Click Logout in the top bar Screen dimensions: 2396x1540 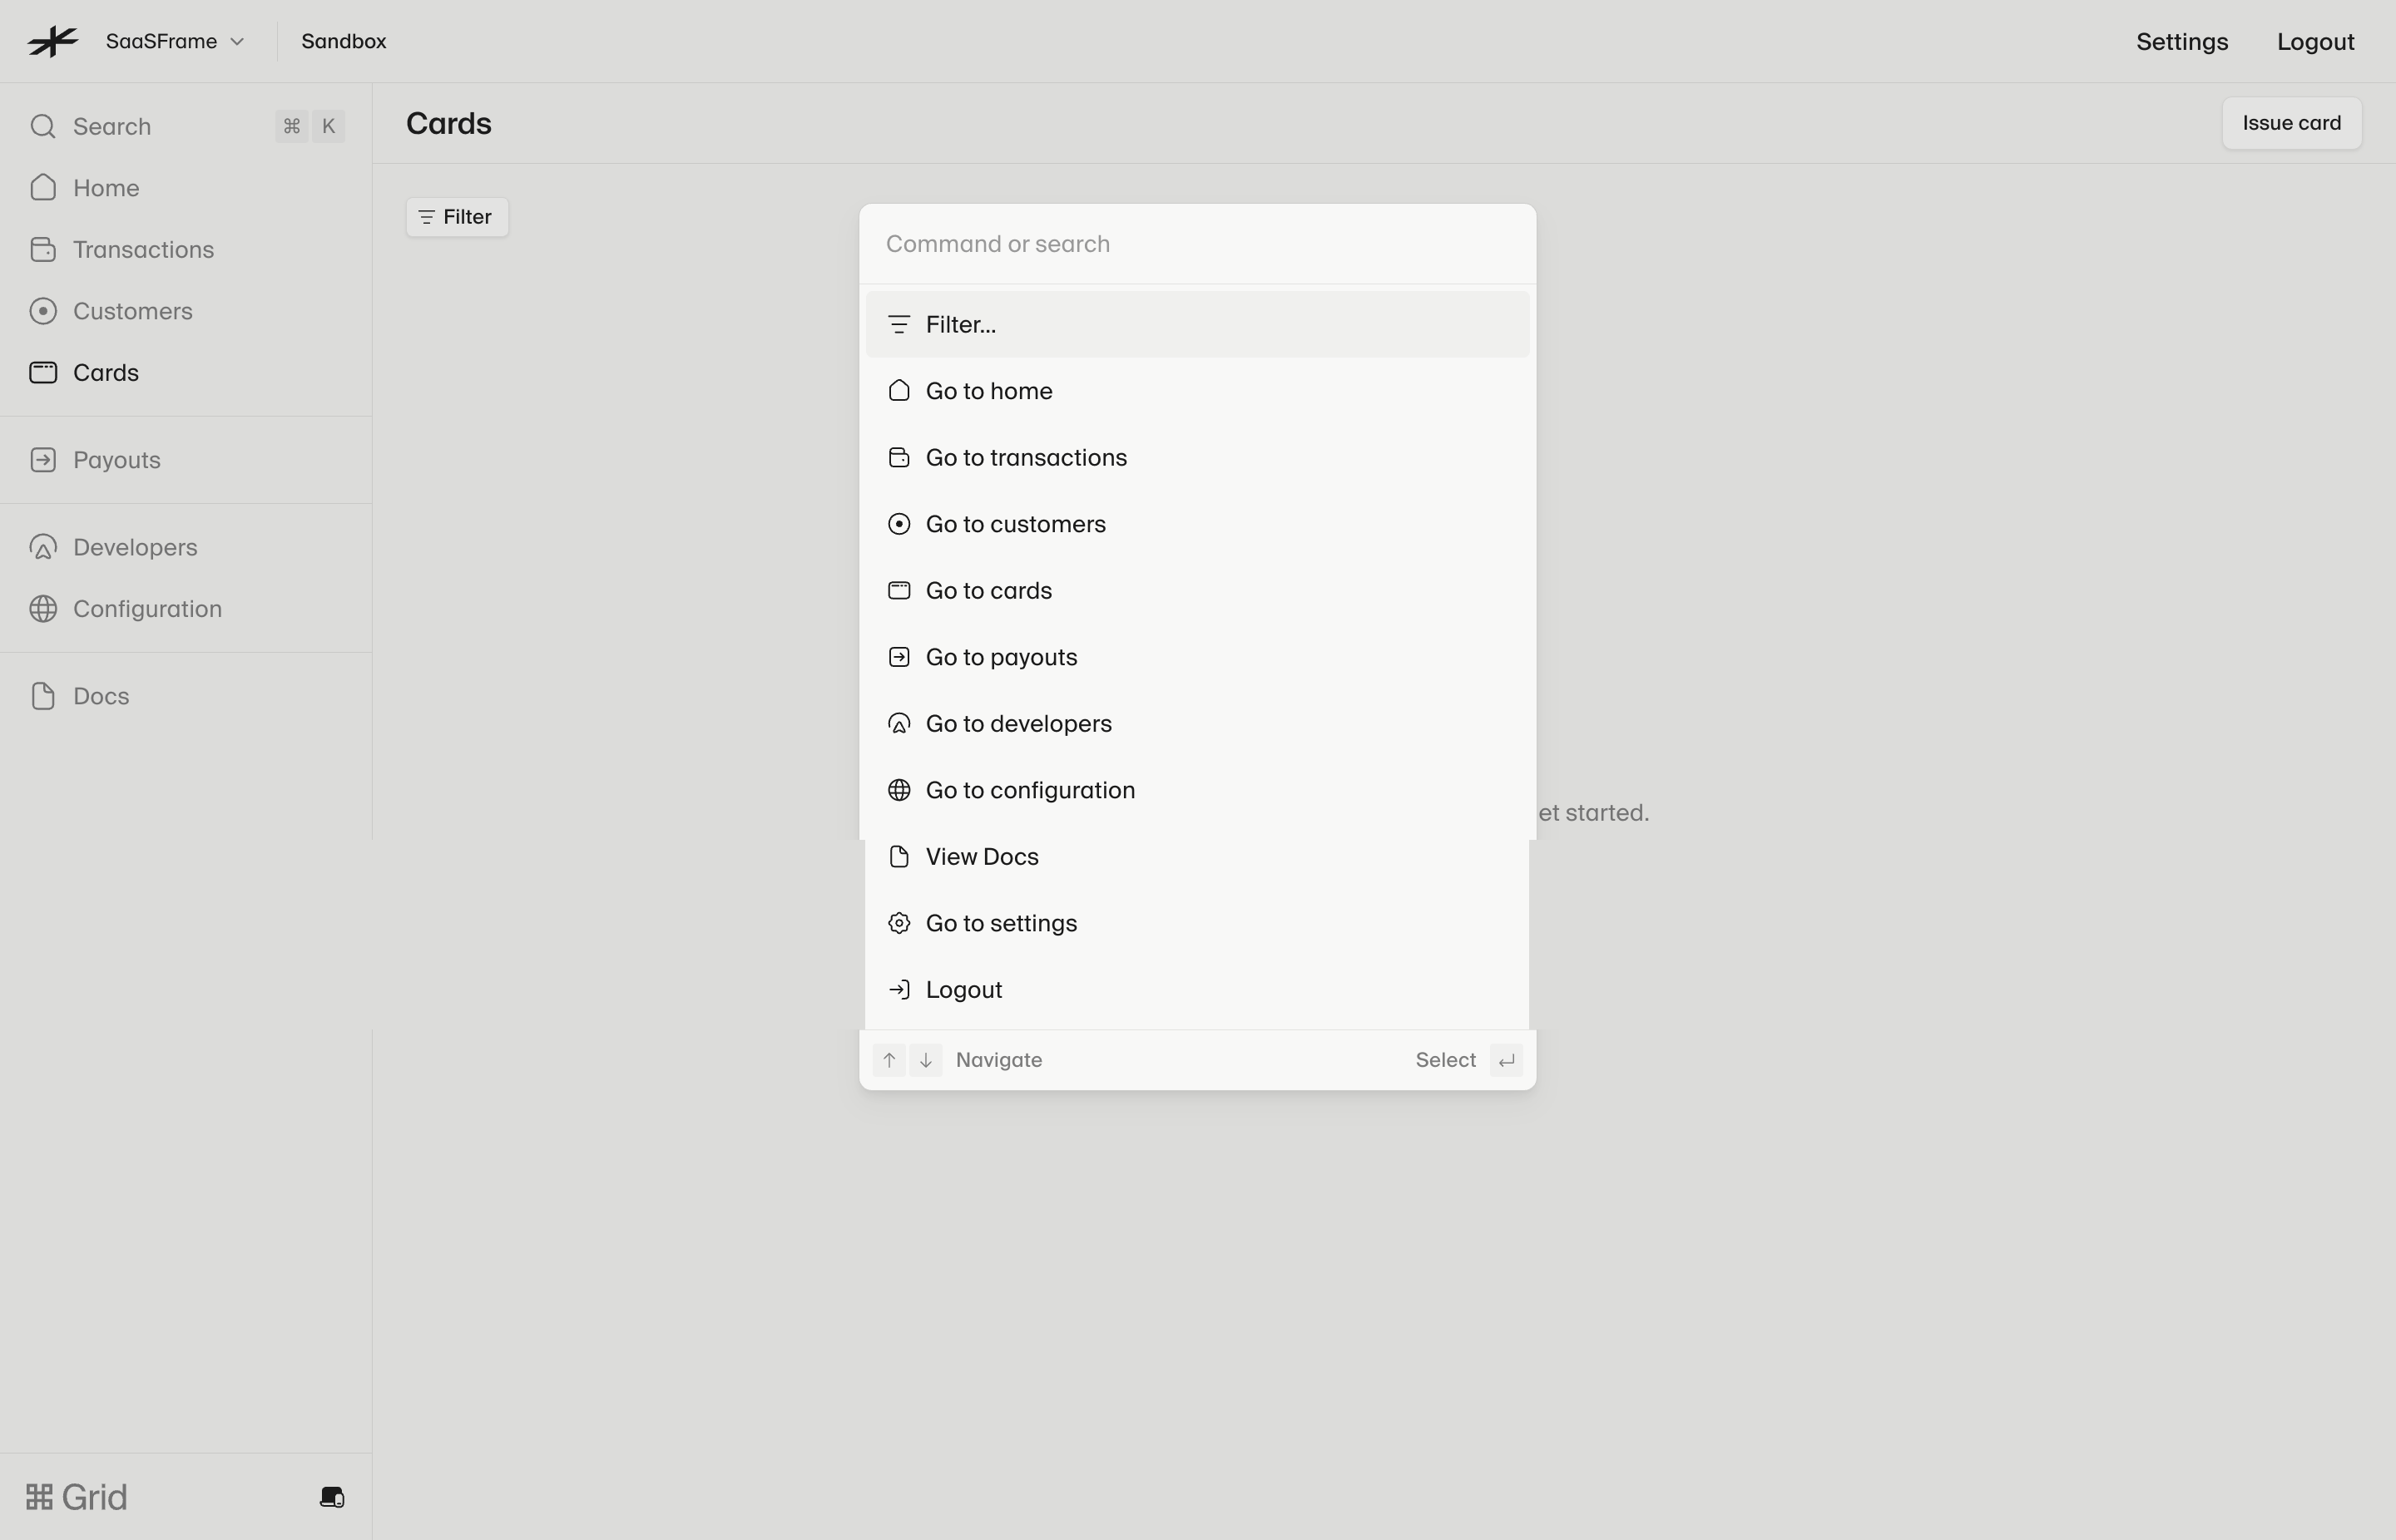point(2315,41)
